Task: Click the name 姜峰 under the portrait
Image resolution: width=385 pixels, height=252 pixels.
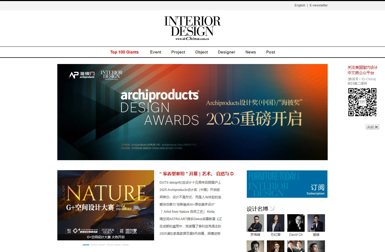Action: tap(316, 235)
